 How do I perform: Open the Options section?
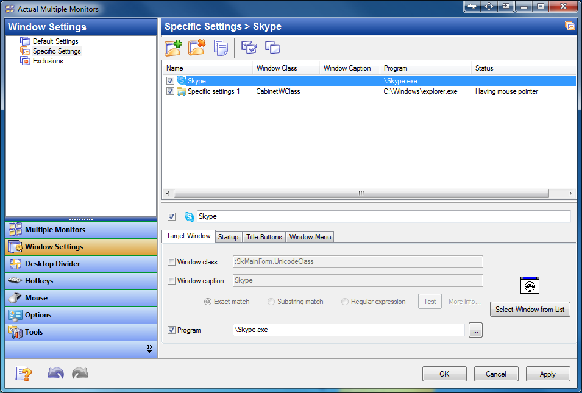click(x=81, y=315)
